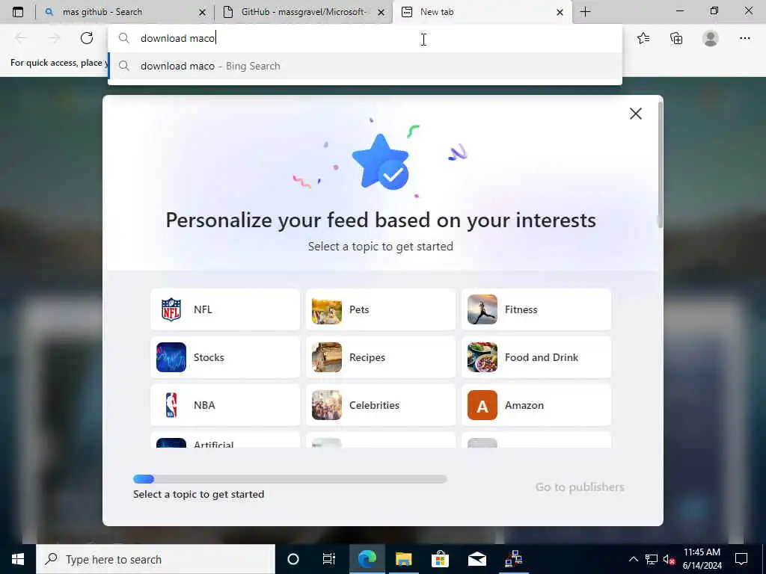Dismiss the personalize feed dialog
The height and width of the screenshot is (574, 766).
pos(636,114)
